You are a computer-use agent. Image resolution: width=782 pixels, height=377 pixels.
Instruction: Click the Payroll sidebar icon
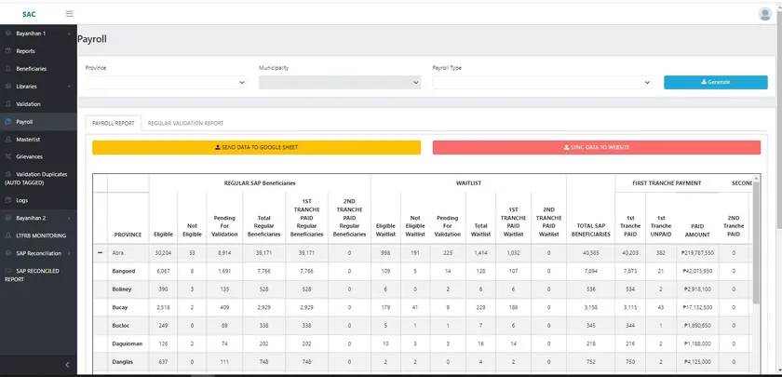tap(8, 122)
